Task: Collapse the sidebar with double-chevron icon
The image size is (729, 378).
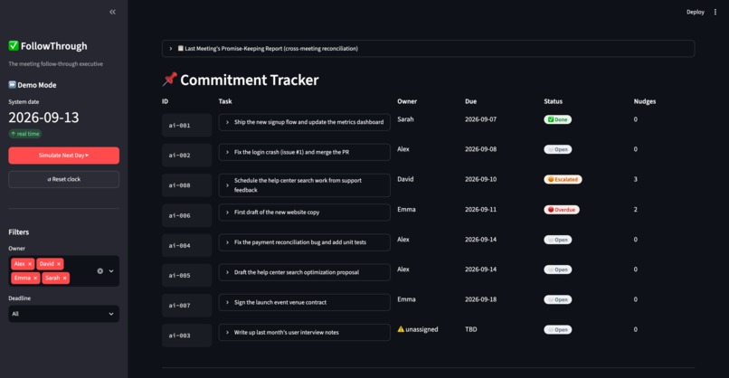Action: (112, 12)
